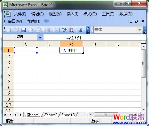Viewport: 149px width, 126px height.
Task: Select row 1 header
Action: [9, 50]
